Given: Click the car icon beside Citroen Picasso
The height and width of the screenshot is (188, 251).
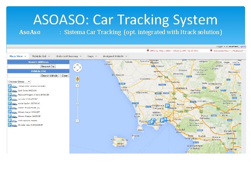Looking at the screenshot, I should click(14, 117).
